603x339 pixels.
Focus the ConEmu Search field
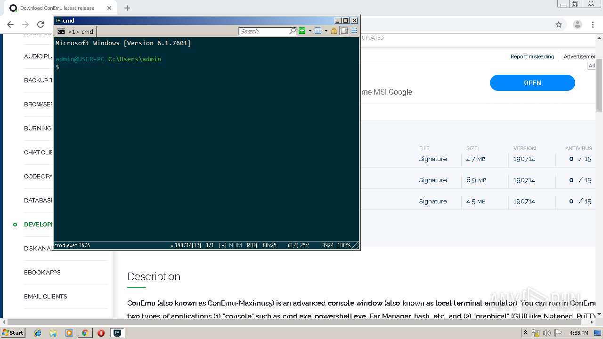(264, 31)
